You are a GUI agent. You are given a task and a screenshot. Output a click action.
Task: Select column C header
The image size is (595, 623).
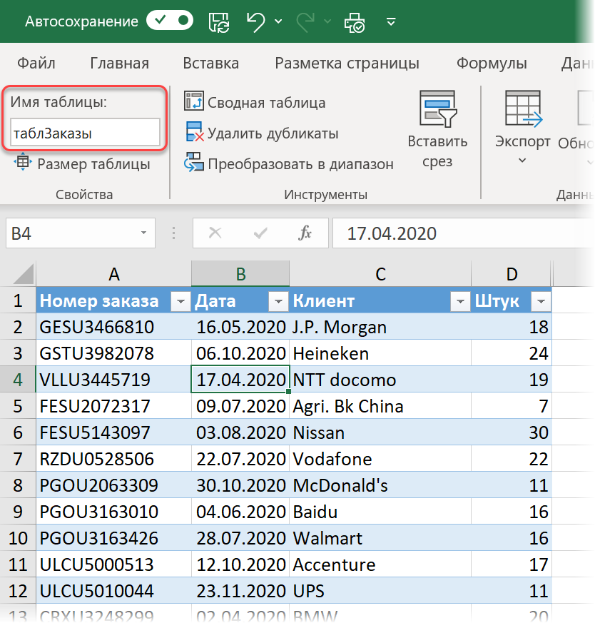[380, 274]
